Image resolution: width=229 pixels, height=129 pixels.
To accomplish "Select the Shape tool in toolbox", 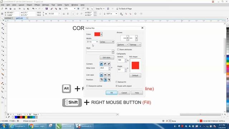I will [2, 23].
